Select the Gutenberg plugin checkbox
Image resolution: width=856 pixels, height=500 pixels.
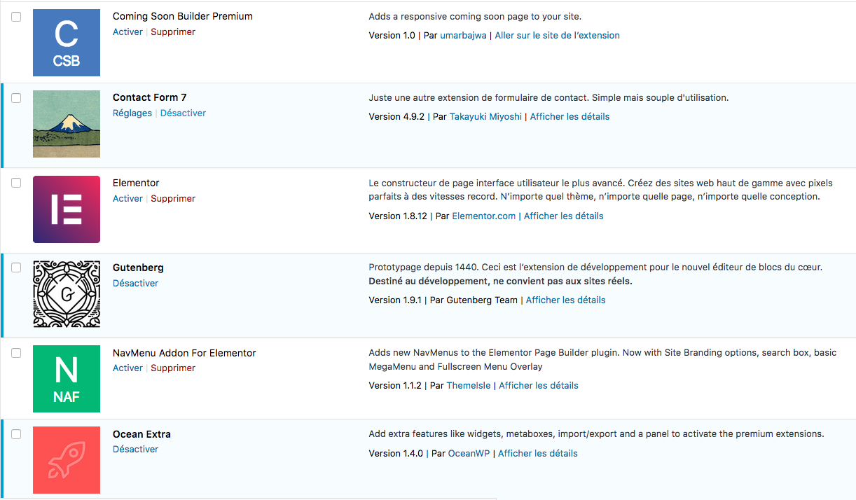16,268
